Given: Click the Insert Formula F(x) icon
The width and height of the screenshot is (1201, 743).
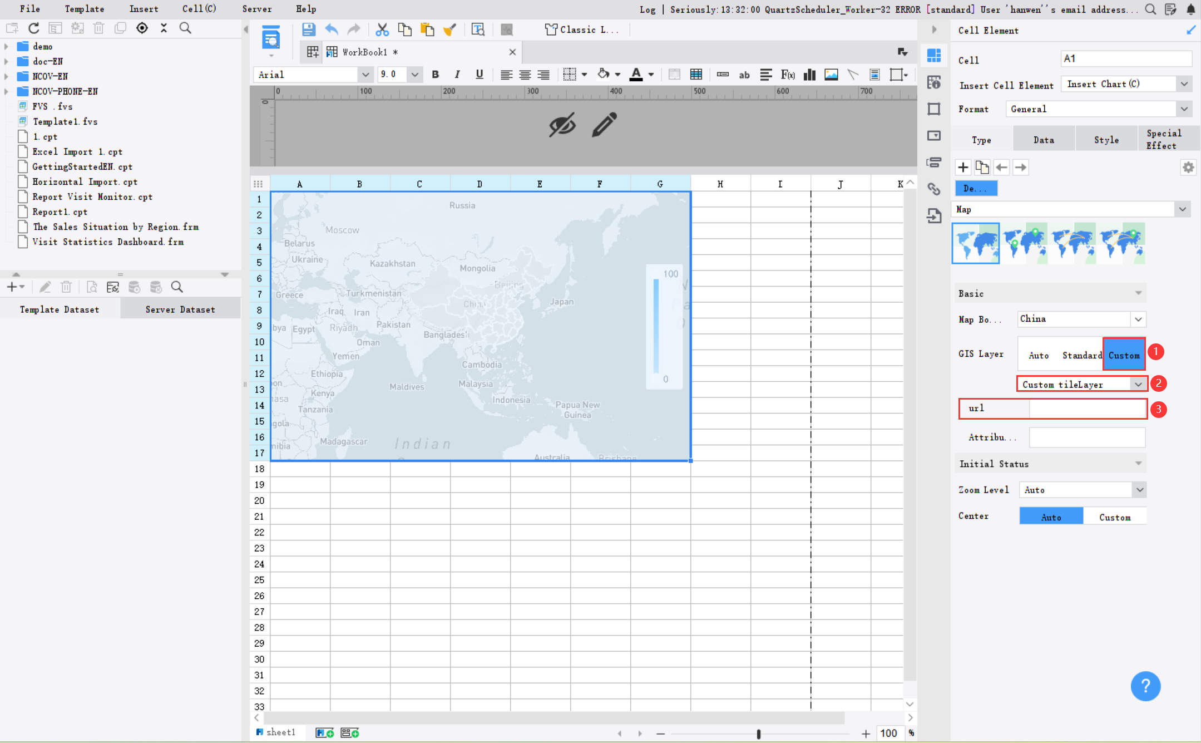Looking at the screenshot, I should (788, 75).
